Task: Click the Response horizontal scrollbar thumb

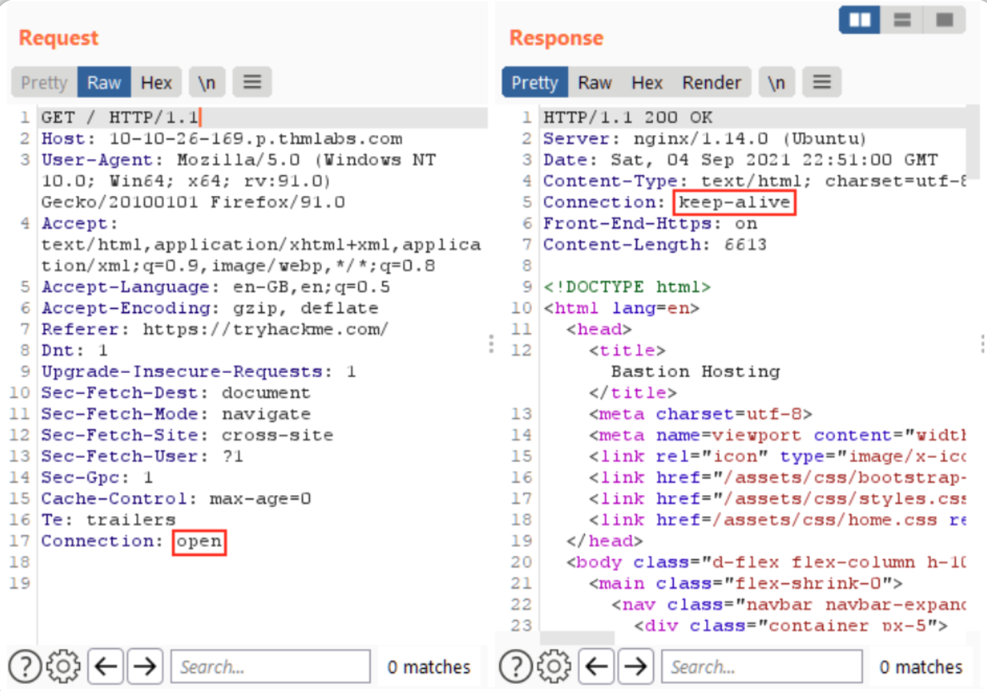Action: 577,638
